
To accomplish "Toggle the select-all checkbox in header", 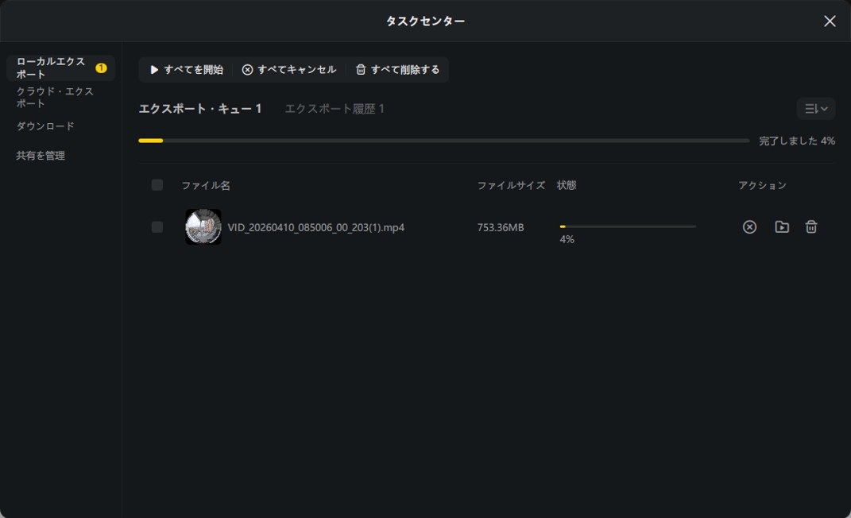I will tap(157, 185).
